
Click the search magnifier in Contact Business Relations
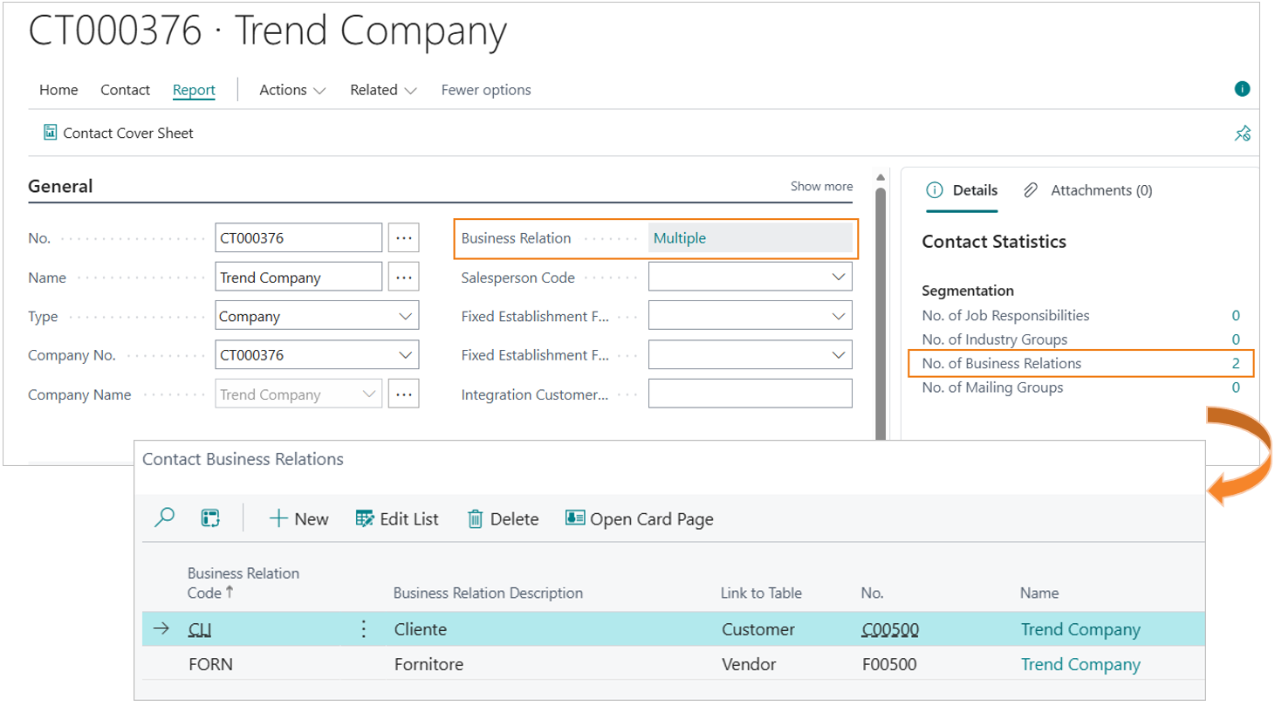point(164,518)
